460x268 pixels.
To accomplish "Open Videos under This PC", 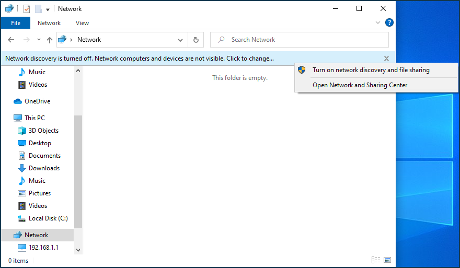I will click(x=38, y=206).
